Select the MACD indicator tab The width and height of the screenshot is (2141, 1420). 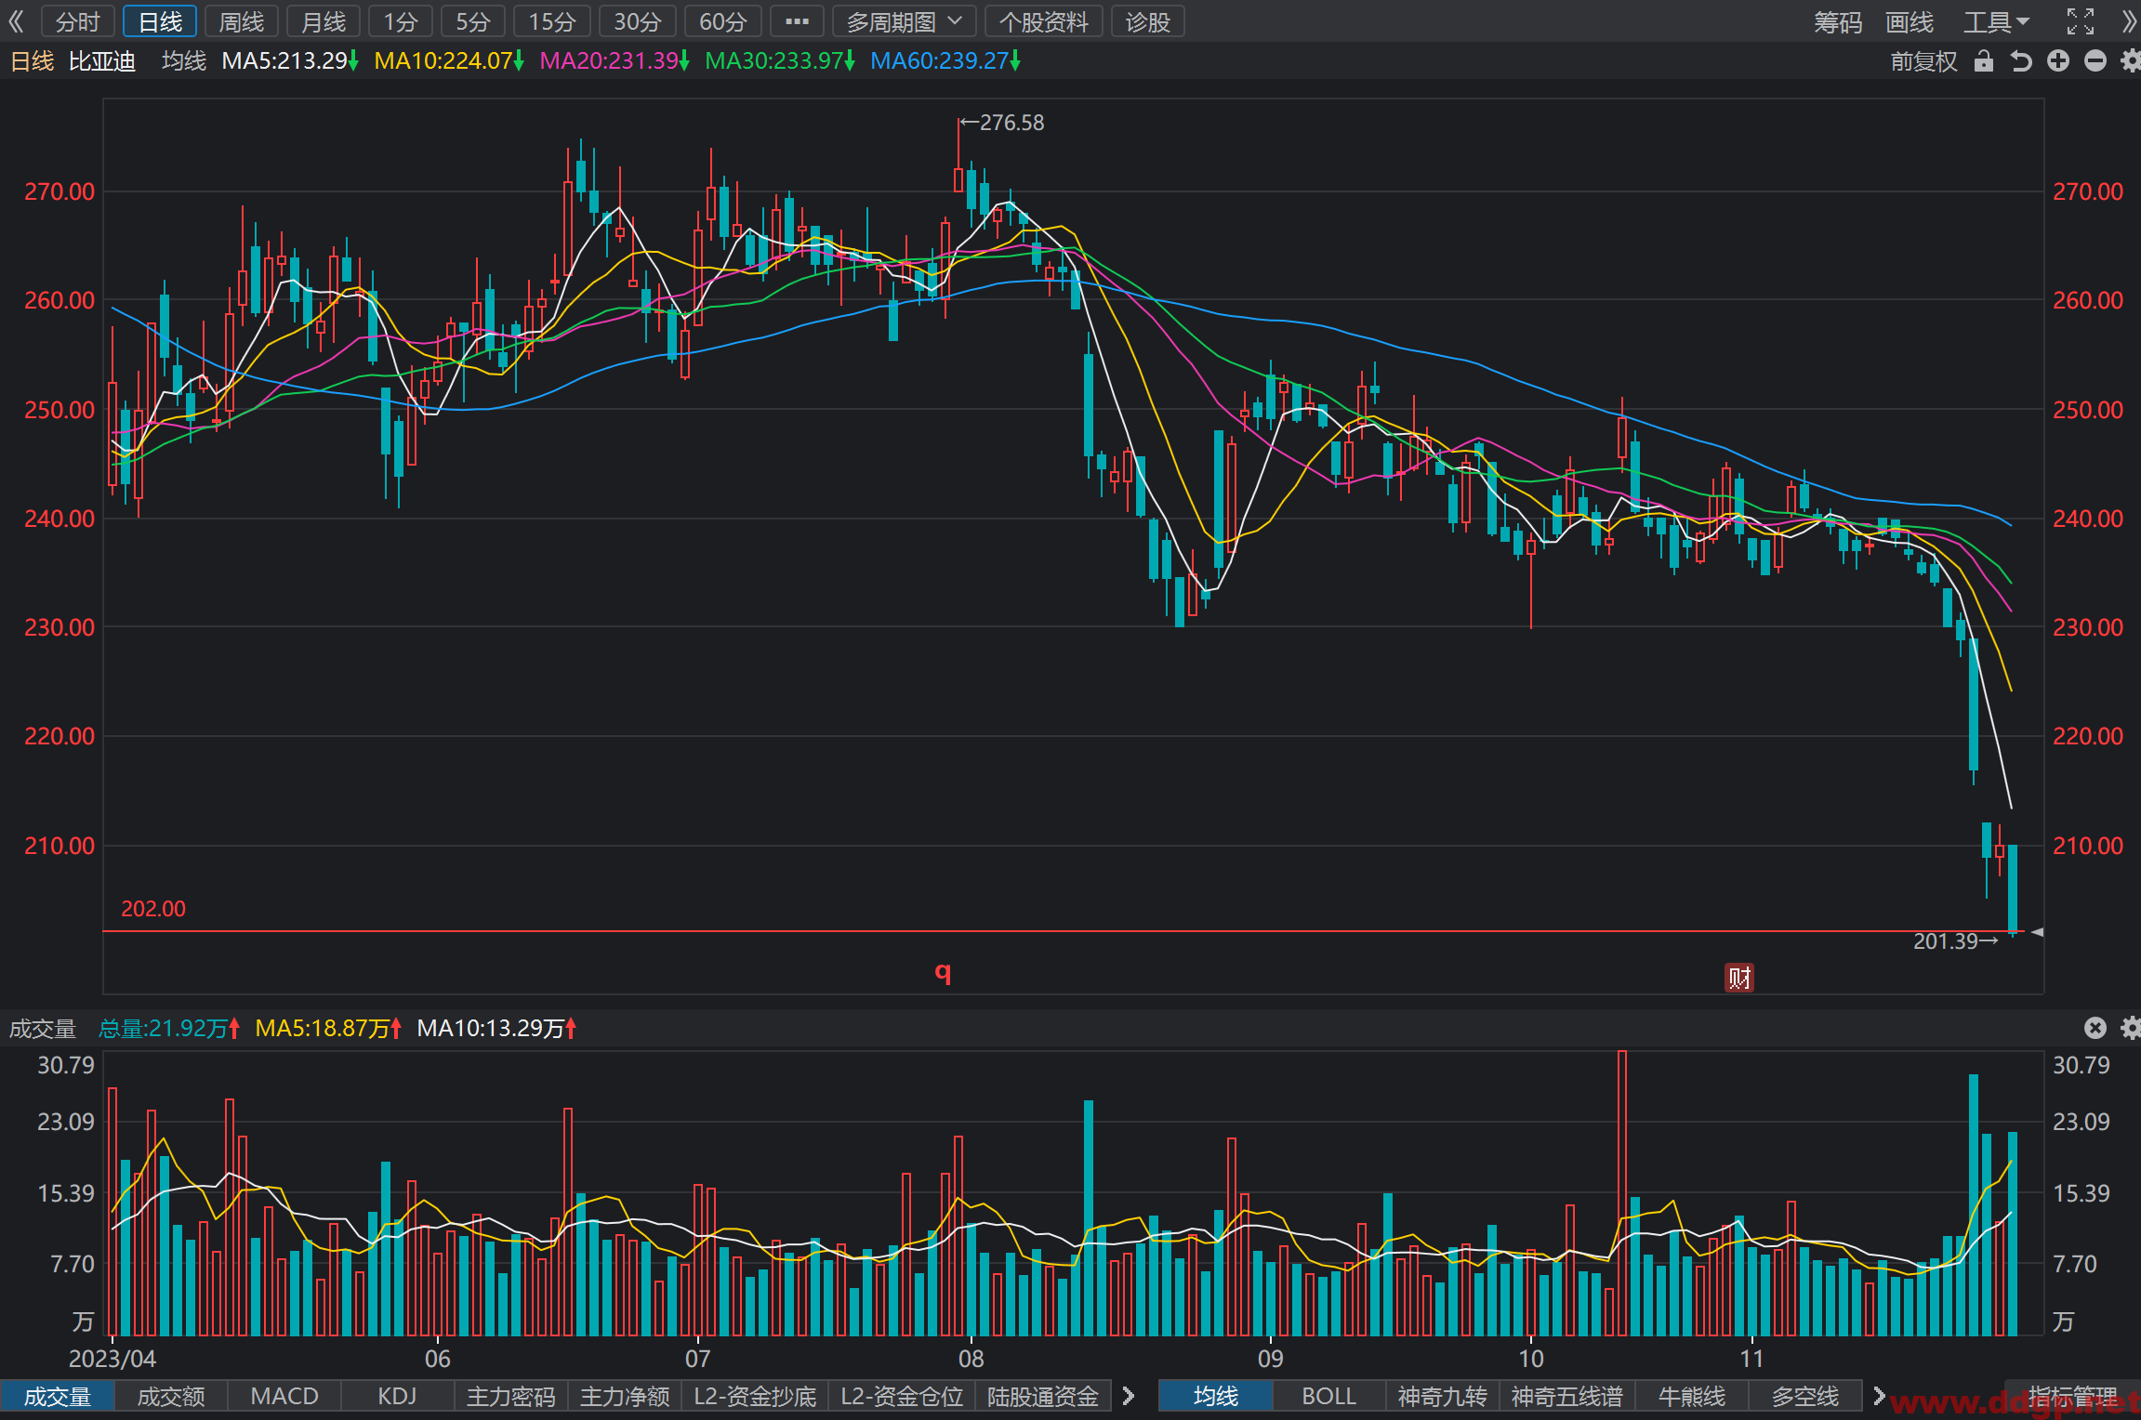pyautogui.click(x=284, y=1396)
